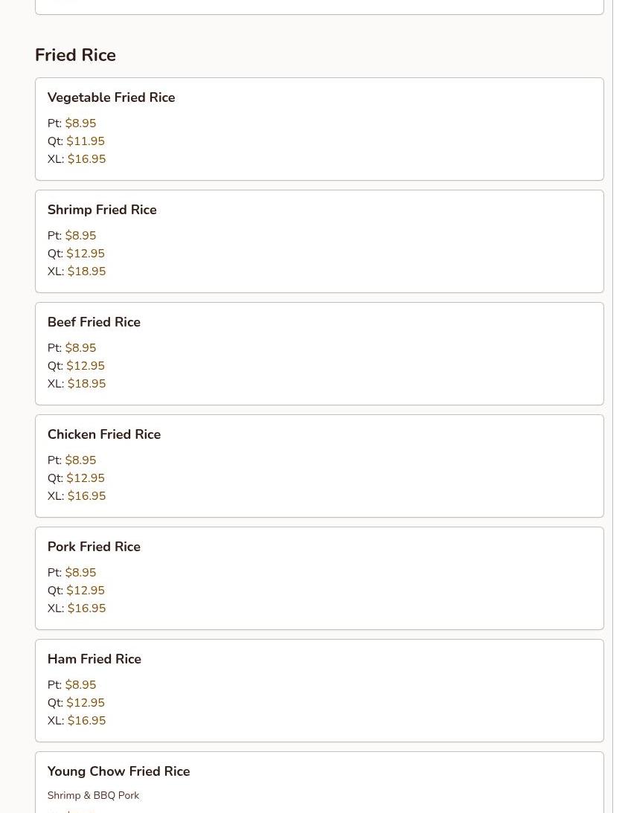Open the Young Chow Fried Rice item
Viewport: 628px width, 813px height.
(x=118, y=771)
